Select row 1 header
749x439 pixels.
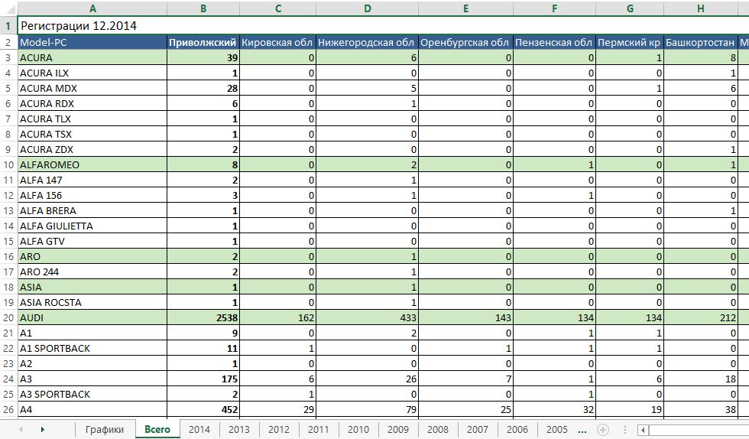tap(8, 26)
